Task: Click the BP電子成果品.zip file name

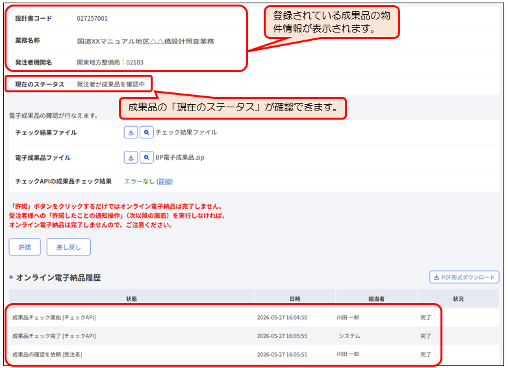Action: point(180,157)
